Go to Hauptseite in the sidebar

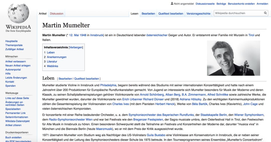pyautogui.click(x=11, y=41)
